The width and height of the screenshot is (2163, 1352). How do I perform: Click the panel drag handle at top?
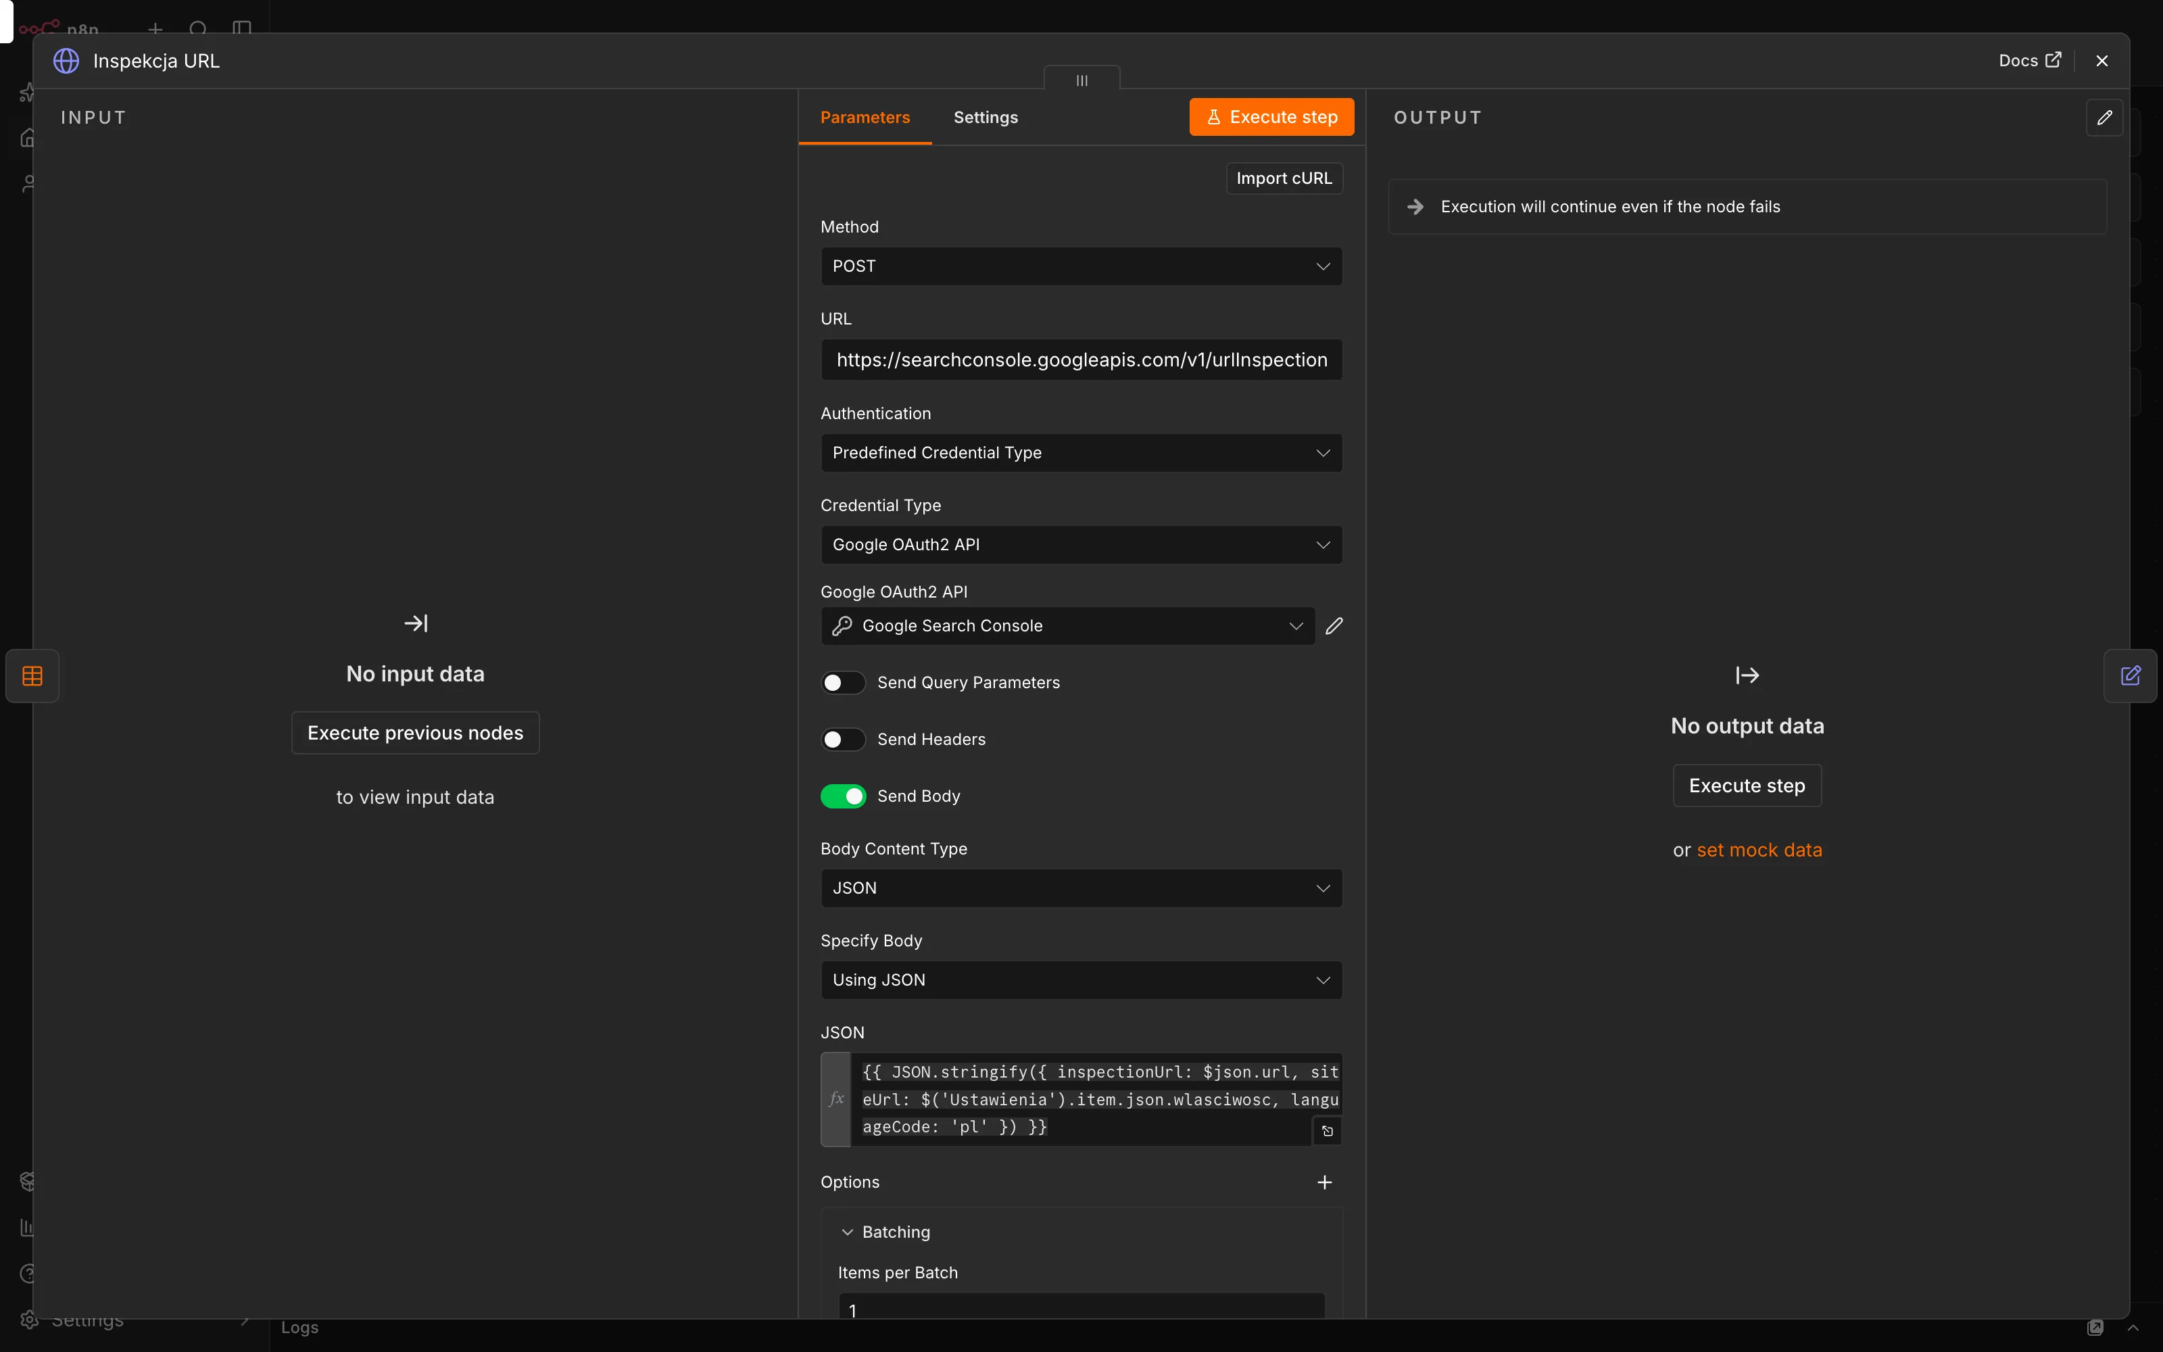(x=1081, y=80)
